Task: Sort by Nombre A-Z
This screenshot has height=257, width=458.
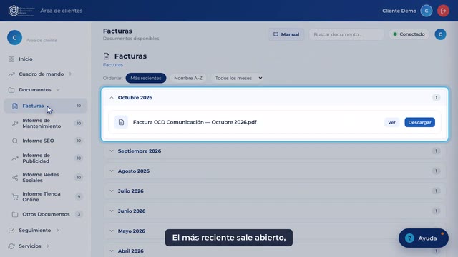Action: click(x=188, y=78)
